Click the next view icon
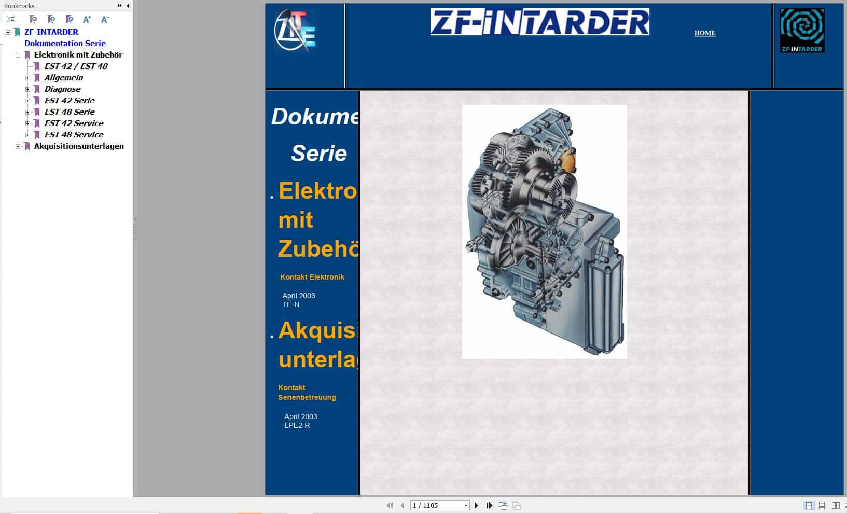This screenshot has height=514, width=847. (517, 505)
